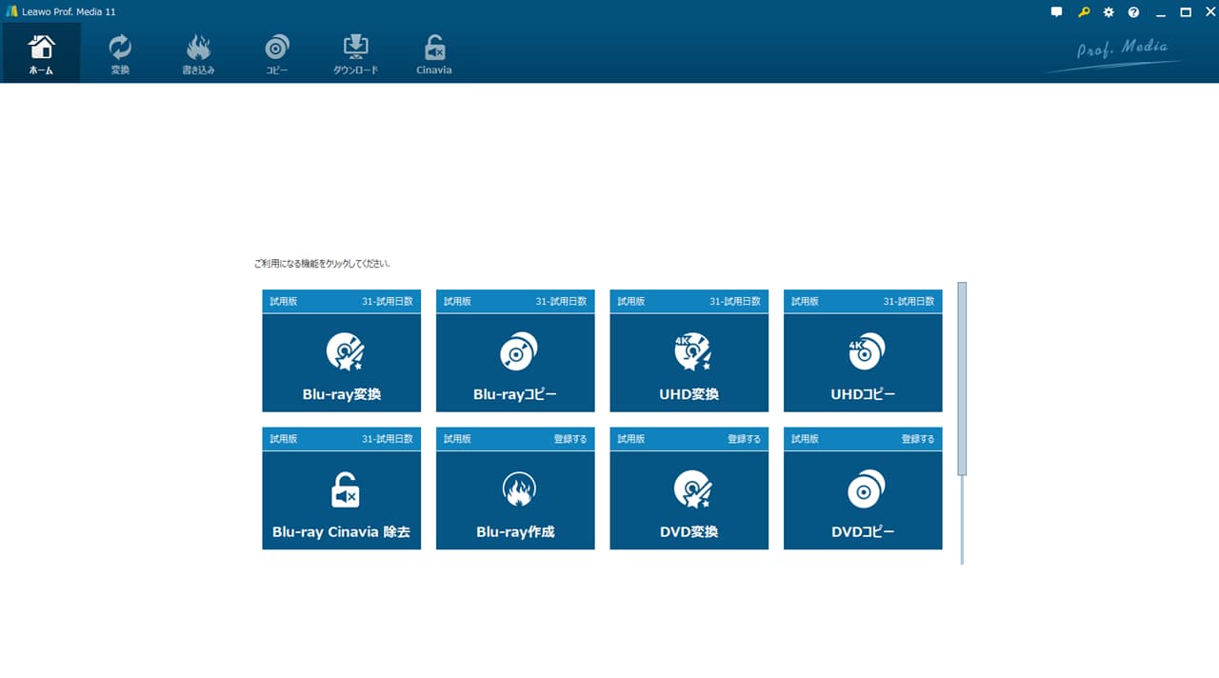Open the 書き込み burn tab
The image size is (1219, 678).
pos(198,53)
